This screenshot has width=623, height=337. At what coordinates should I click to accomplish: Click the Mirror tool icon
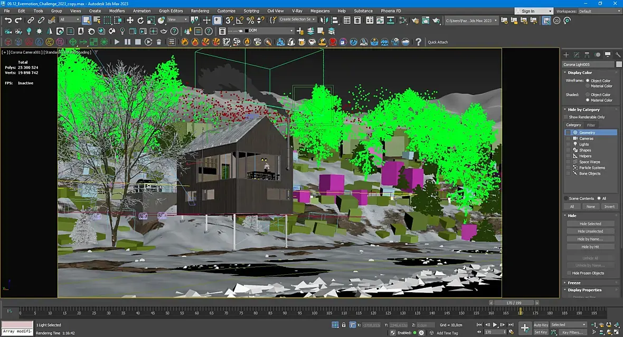(x=324, y=20)
